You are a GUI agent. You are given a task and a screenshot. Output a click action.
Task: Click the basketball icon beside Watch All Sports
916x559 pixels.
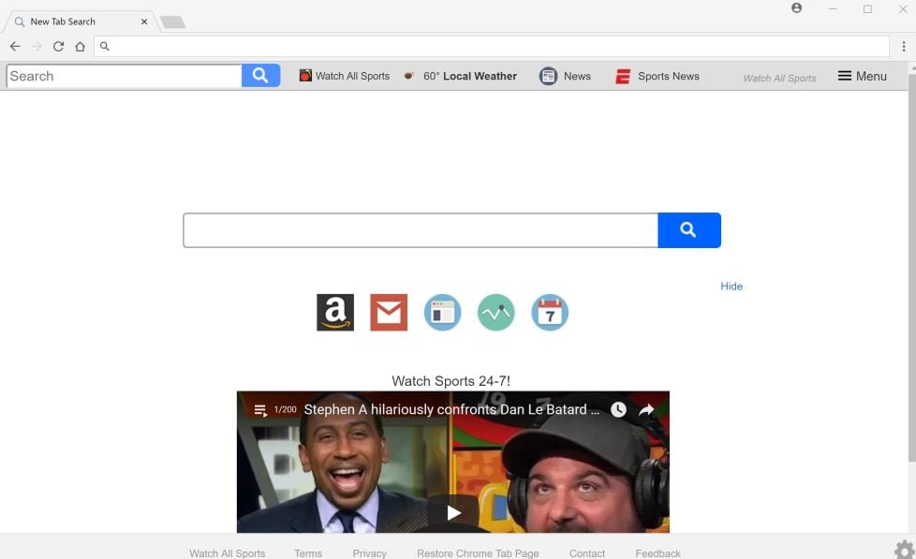303,75
